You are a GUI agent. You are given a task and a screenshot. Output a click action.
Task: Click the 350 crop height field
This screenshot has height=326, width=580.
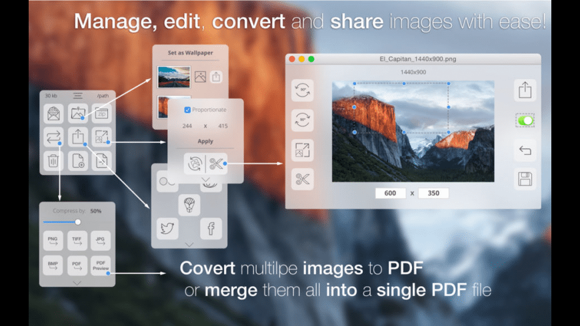click(x=433, y=193)
